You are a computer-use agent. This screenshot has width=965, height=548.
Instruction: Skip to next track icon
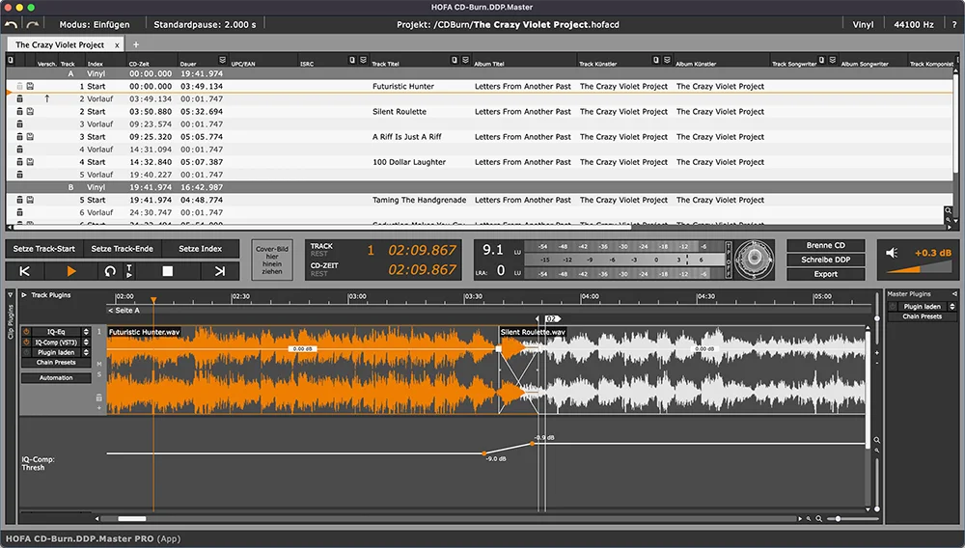pyautogui.click(x=220, y=271)
